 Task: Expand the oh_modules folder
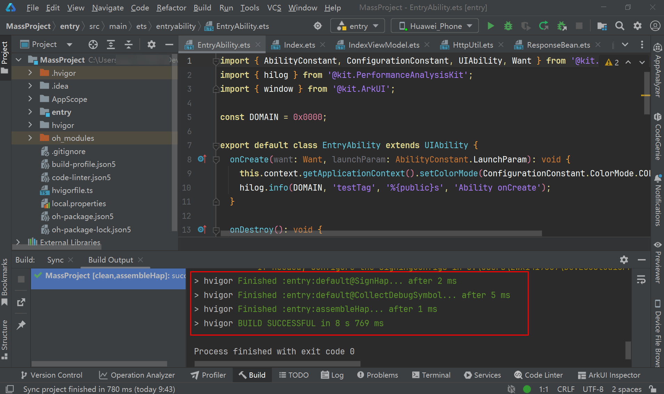(30, 138)
